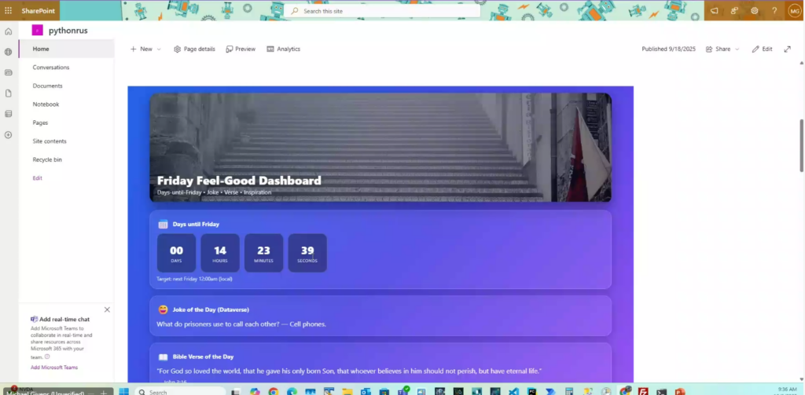Viewport: 805px width, 395px height.
Task: Click the Published 9/18/2025 status text
Action: tap(668, 49)
